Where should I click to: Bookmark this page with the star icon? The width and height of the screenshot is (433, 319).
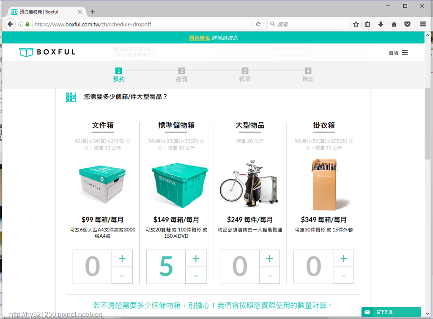pos(356,24)
